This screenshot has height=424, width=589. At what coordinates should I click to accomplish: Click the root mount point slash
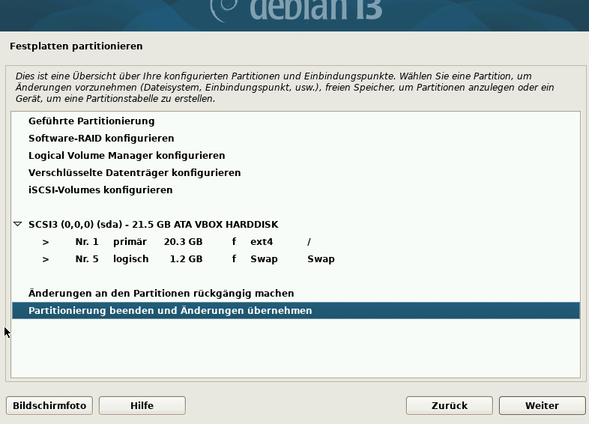pyautogui.click(x=309, y=242)
